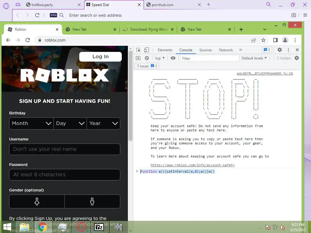Switch to the Network tab
The height and width of the screenshot is (233, 311).
(226, 50)
